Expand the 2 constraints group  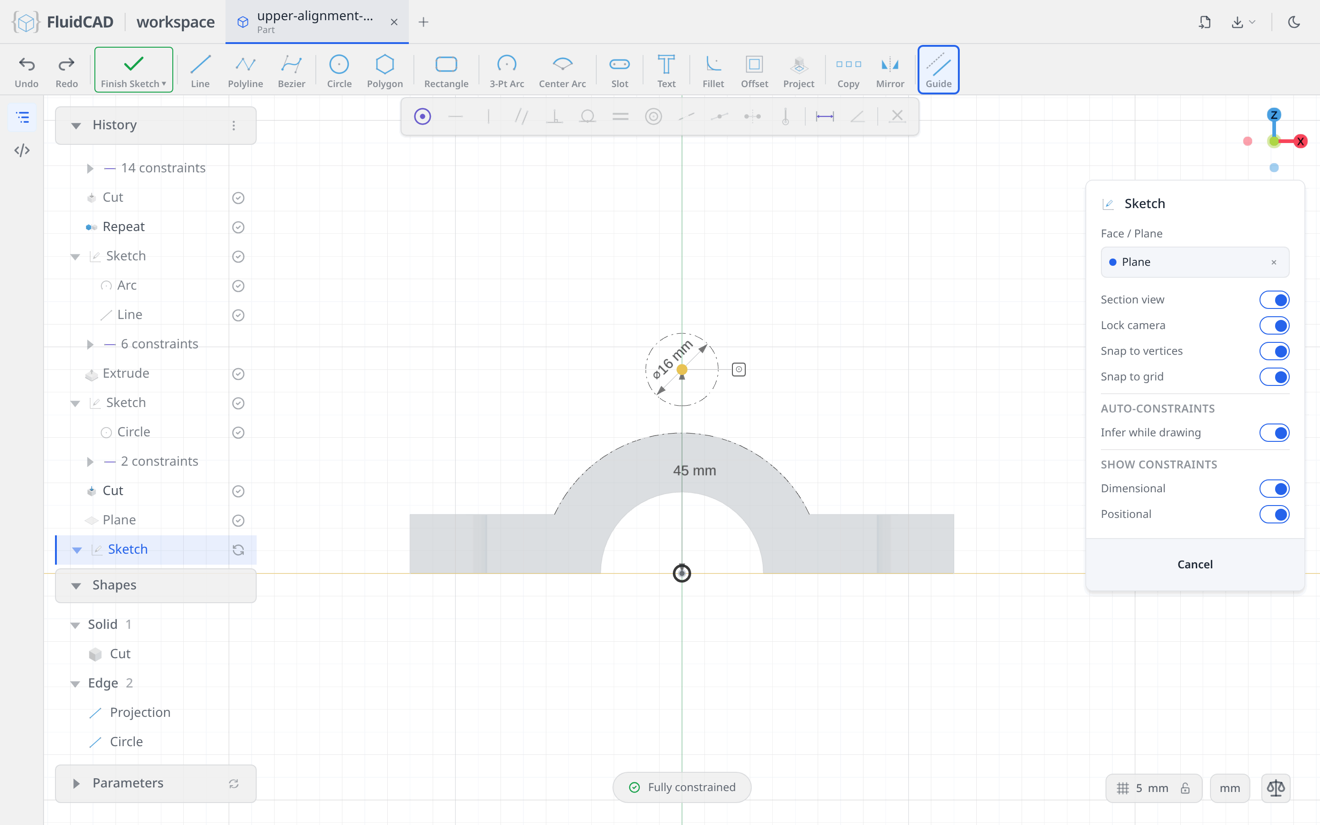[x=90, y=462]
